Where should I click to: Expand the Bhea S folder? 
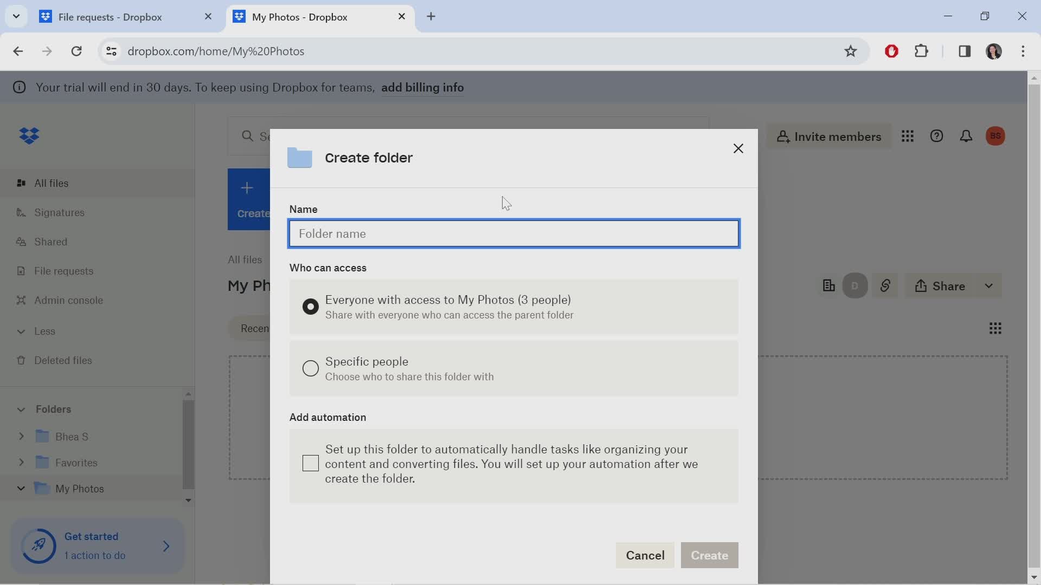21,436
